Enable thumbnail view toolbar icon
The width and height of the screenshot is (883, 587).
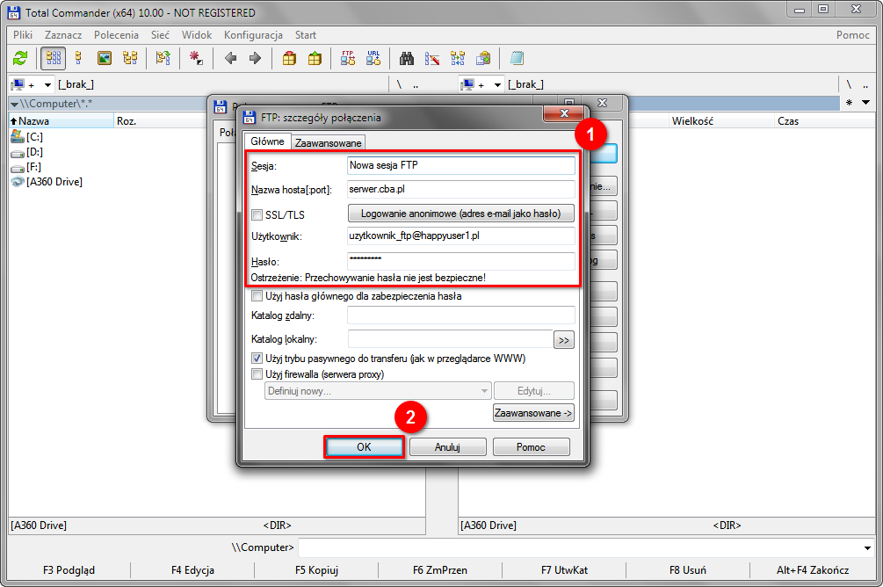click(105, 58)
